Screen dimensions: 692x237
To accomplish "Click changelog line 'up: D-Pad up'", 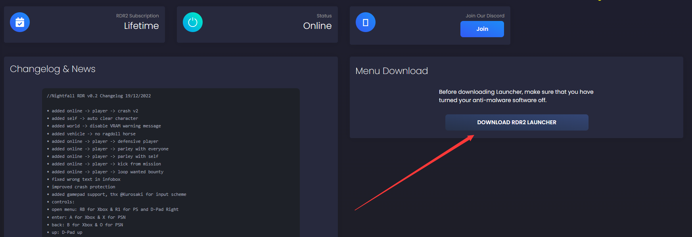I will coord(65,232).
